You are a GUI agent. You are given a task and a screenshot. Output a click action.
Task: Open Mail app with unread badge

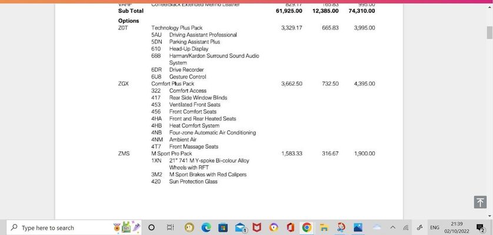(x=241, y=227)
